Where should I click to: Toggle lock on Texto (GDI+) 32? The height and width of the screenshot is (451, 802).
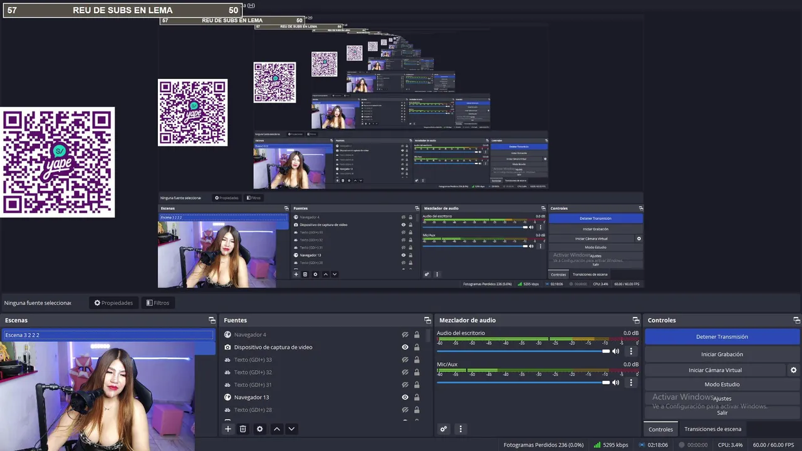[x=417, y=372]
